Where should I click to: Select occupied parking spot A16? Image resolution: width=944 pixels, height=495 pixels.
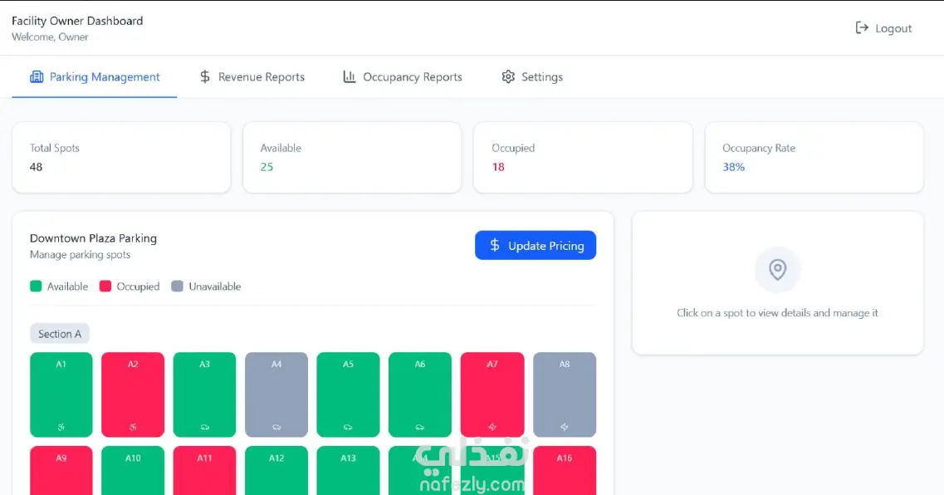click(x=564, y=470)
